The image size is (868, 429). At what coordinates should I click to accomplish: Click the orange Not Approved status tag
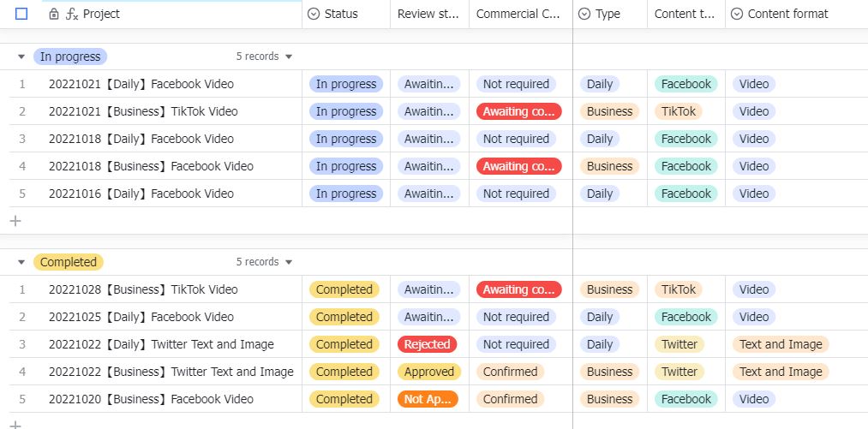(427, 399)
